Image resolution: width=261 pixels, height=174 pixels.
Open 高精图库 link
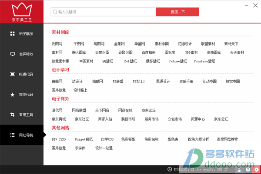pyautogui.click(x=214, y=53)
